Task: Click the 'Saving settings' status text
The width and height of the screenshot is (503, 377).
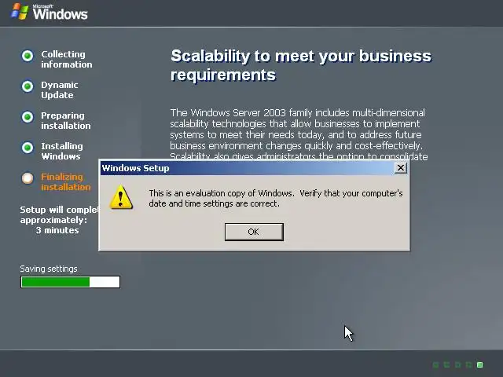Action: [x=49, y=269]
